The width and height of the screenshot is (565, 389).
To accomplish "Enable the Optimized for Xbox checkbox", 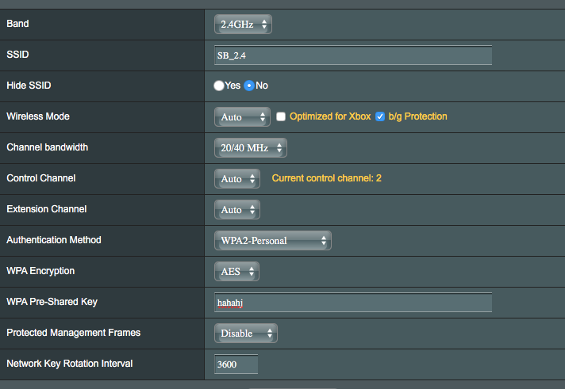I will [x=281, y=116].
